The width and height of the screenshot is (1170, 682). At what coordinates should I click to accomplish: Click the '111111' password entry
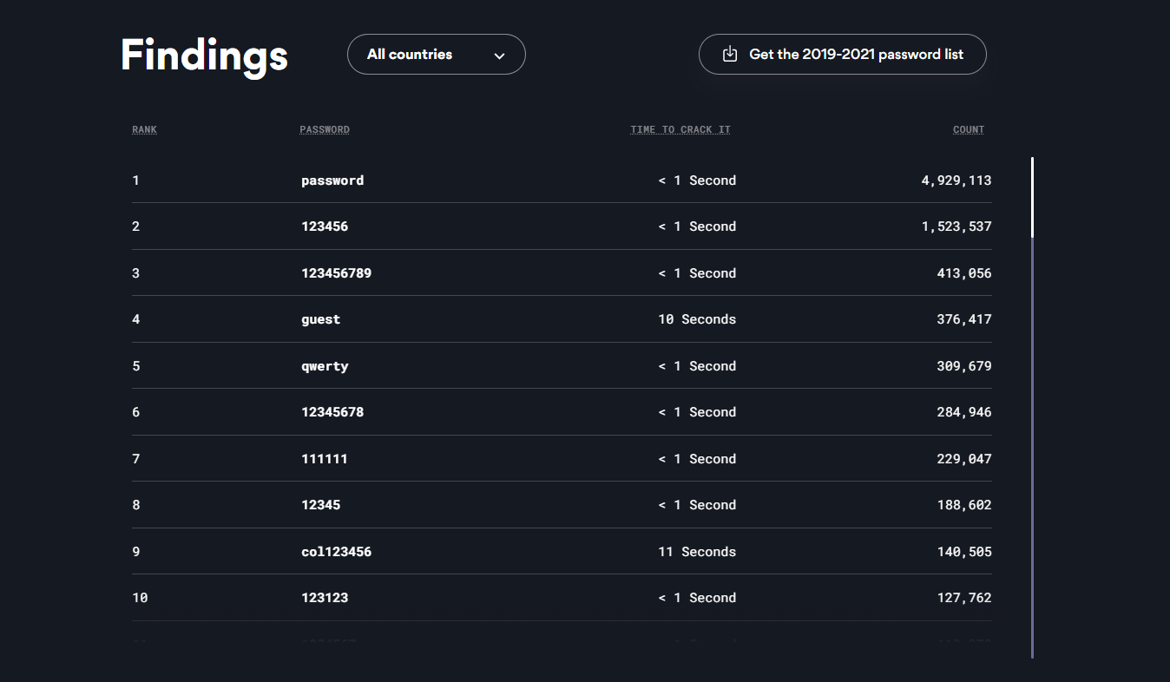(x=325, y=459)
